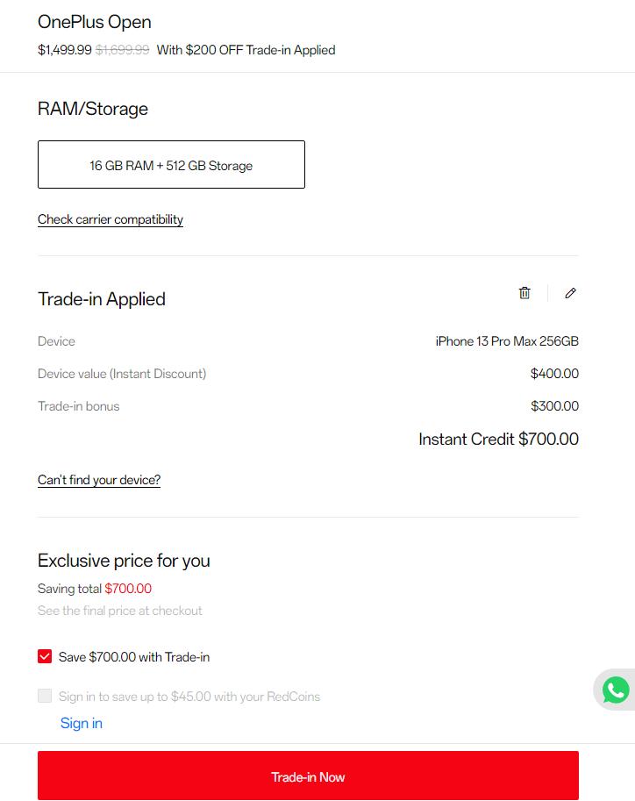Click the $1,499.99 current price
Image resolution: width=635 pixels, height=801 pixels.
click(64, 50)
